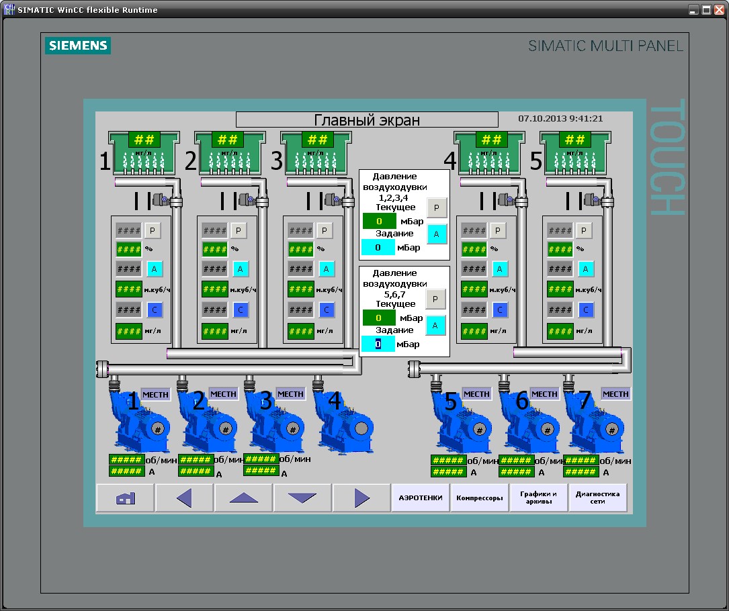Image resolution: width=729 pixels, height=611 pixels.
Task: Open aeration tank 2 graphic
Action: (230, 152)
